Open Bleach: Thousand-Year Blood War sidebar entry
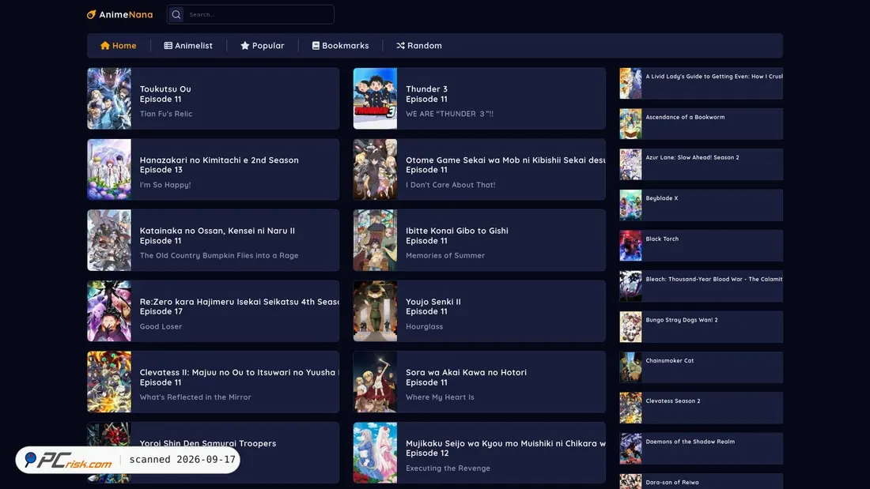The image size is (870, 489). 701,286
